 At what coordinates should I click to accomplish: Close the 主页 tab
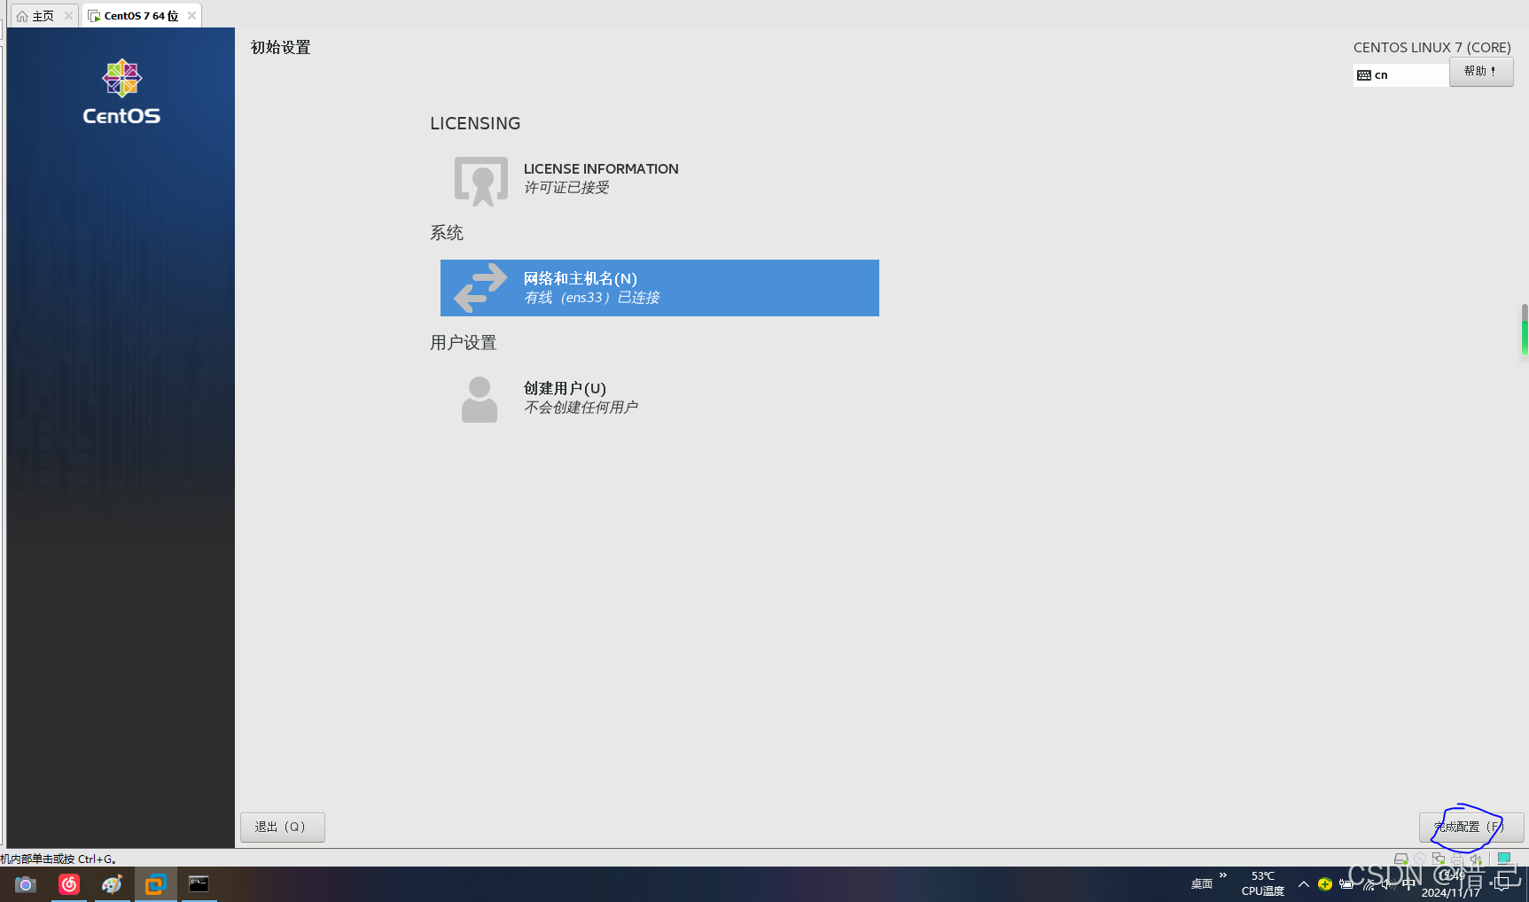tap(68, 16)
